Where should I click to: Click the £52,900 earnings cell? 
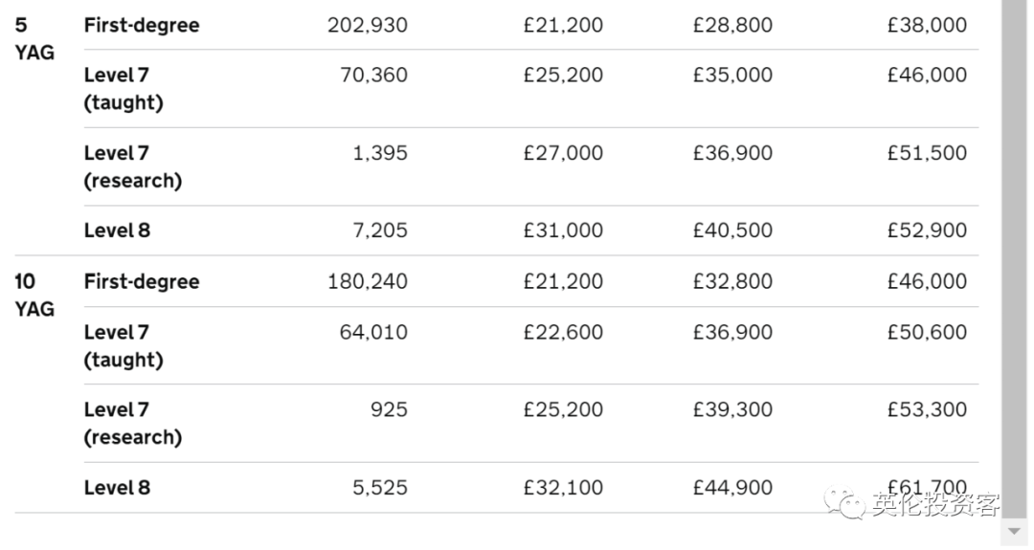pos(927,230)
